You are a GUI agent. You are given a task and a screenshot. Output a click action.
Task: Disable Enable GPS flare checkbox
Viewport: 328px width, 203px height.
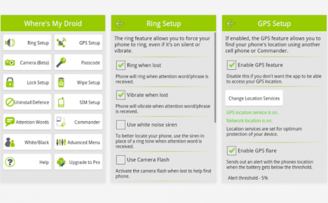click(x=231, y=151)
